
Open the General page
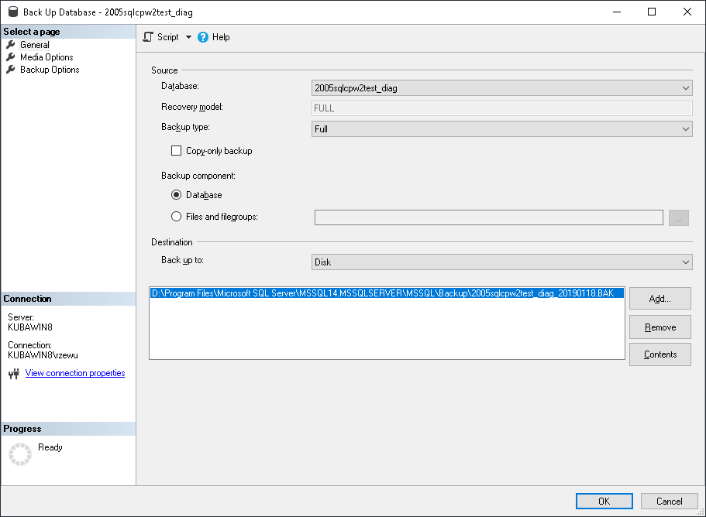35,45
